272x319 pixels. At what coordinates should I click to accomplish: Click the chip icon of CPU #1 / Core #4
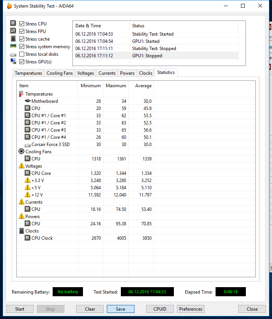[27, 137]
